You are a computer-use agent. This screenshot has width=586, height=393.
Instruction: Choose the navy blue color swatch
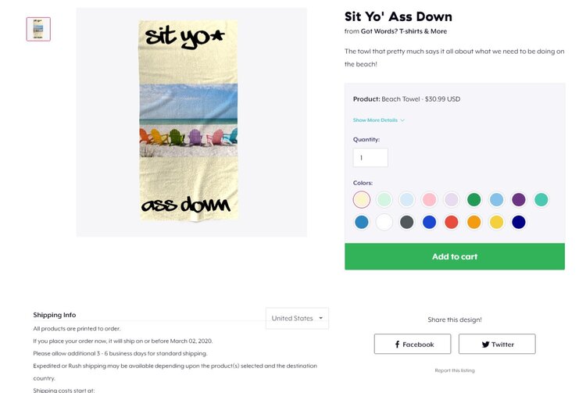519,222
